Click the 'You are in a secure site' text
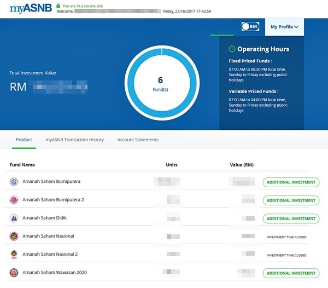This screenshot has height=288, width=328. 83,6
